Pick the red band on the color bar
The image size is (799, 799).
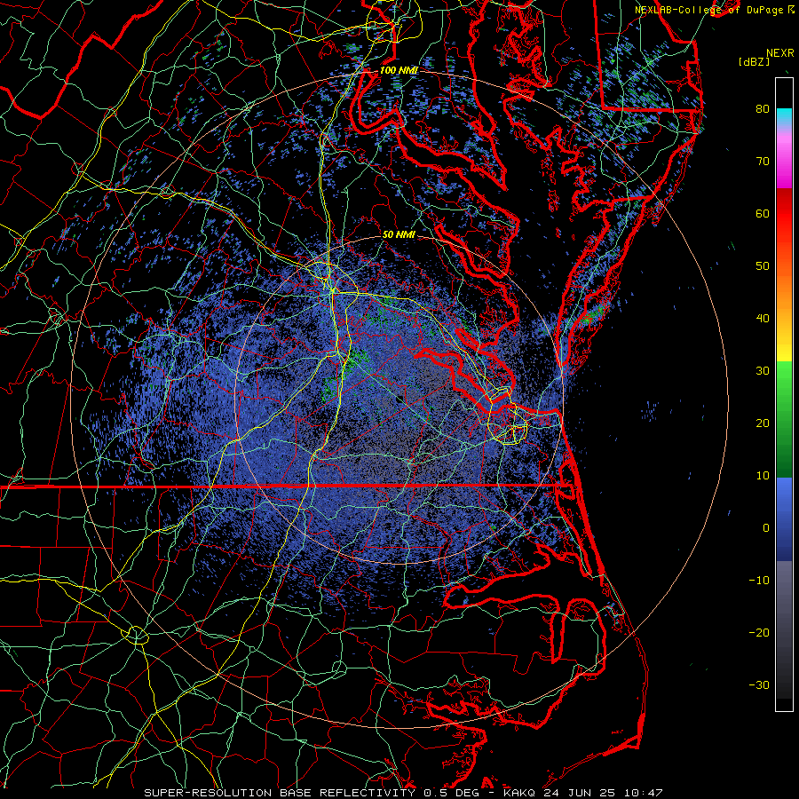[x=784, y=214]
